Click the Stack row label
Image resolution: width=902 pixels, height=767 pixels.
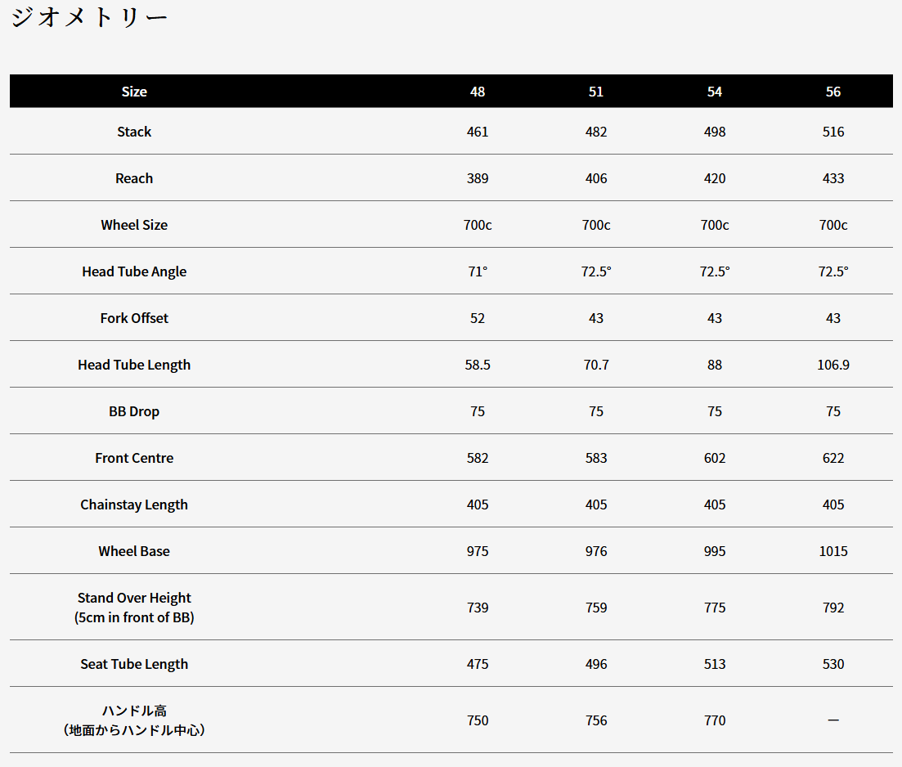(134, 132)
